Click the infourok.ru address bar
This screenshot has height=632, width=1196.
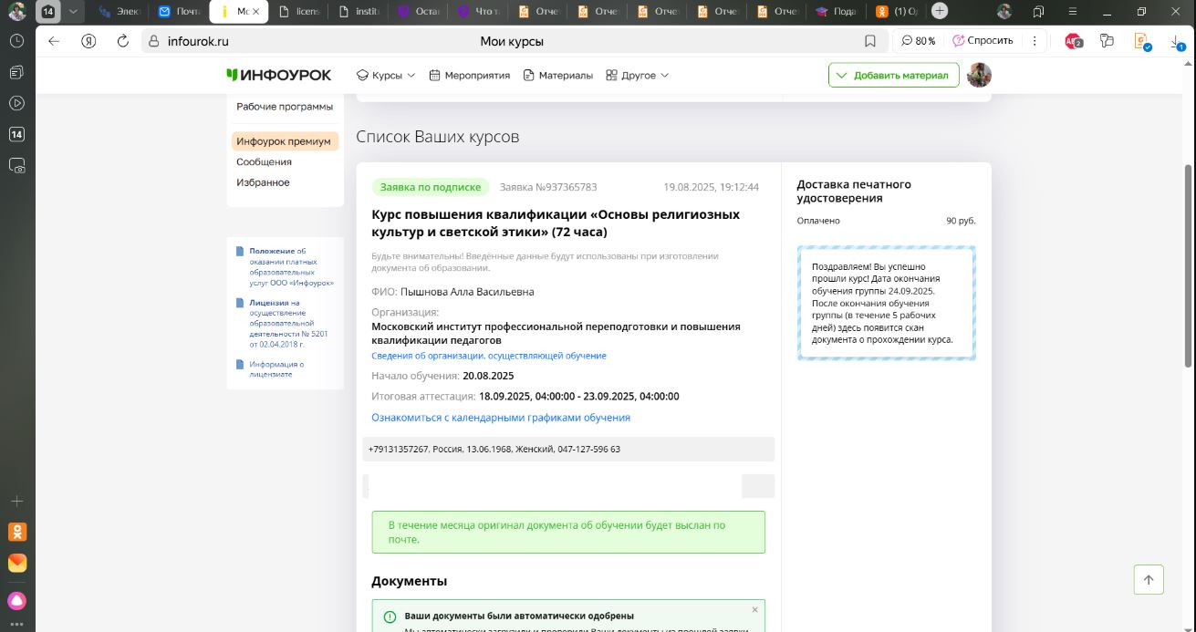(365, 41)
